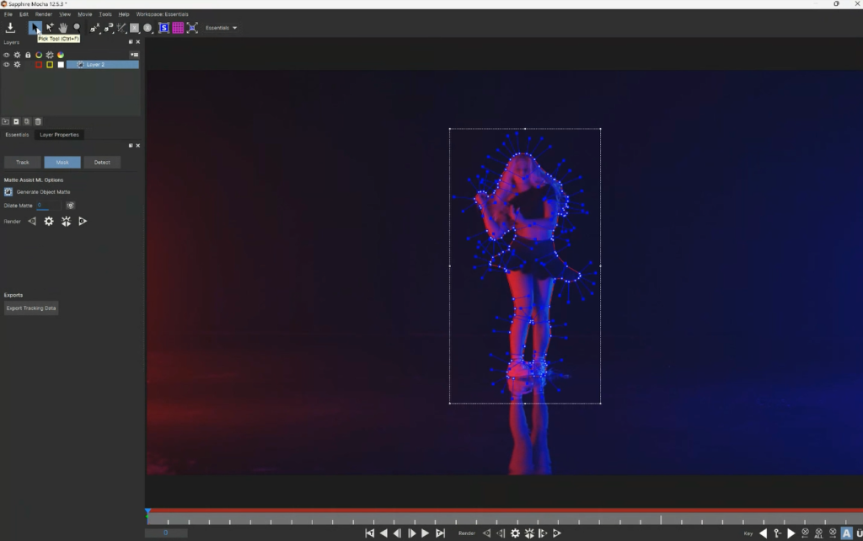863x541 pixels.
Task: Click the Generate Object Matte icon
Action: 8,192
